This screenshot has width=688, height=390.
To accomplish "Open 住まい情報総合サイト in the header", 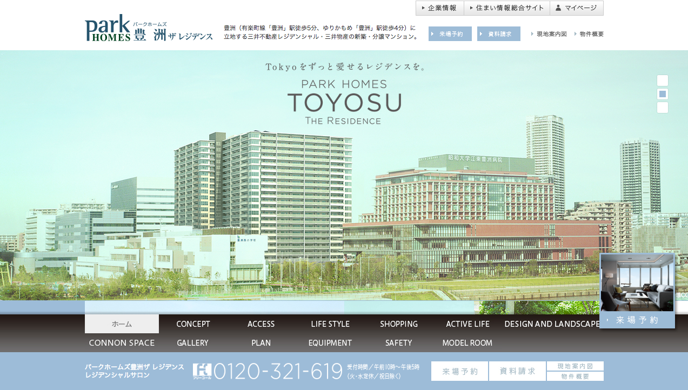I will tap(507, 8).
